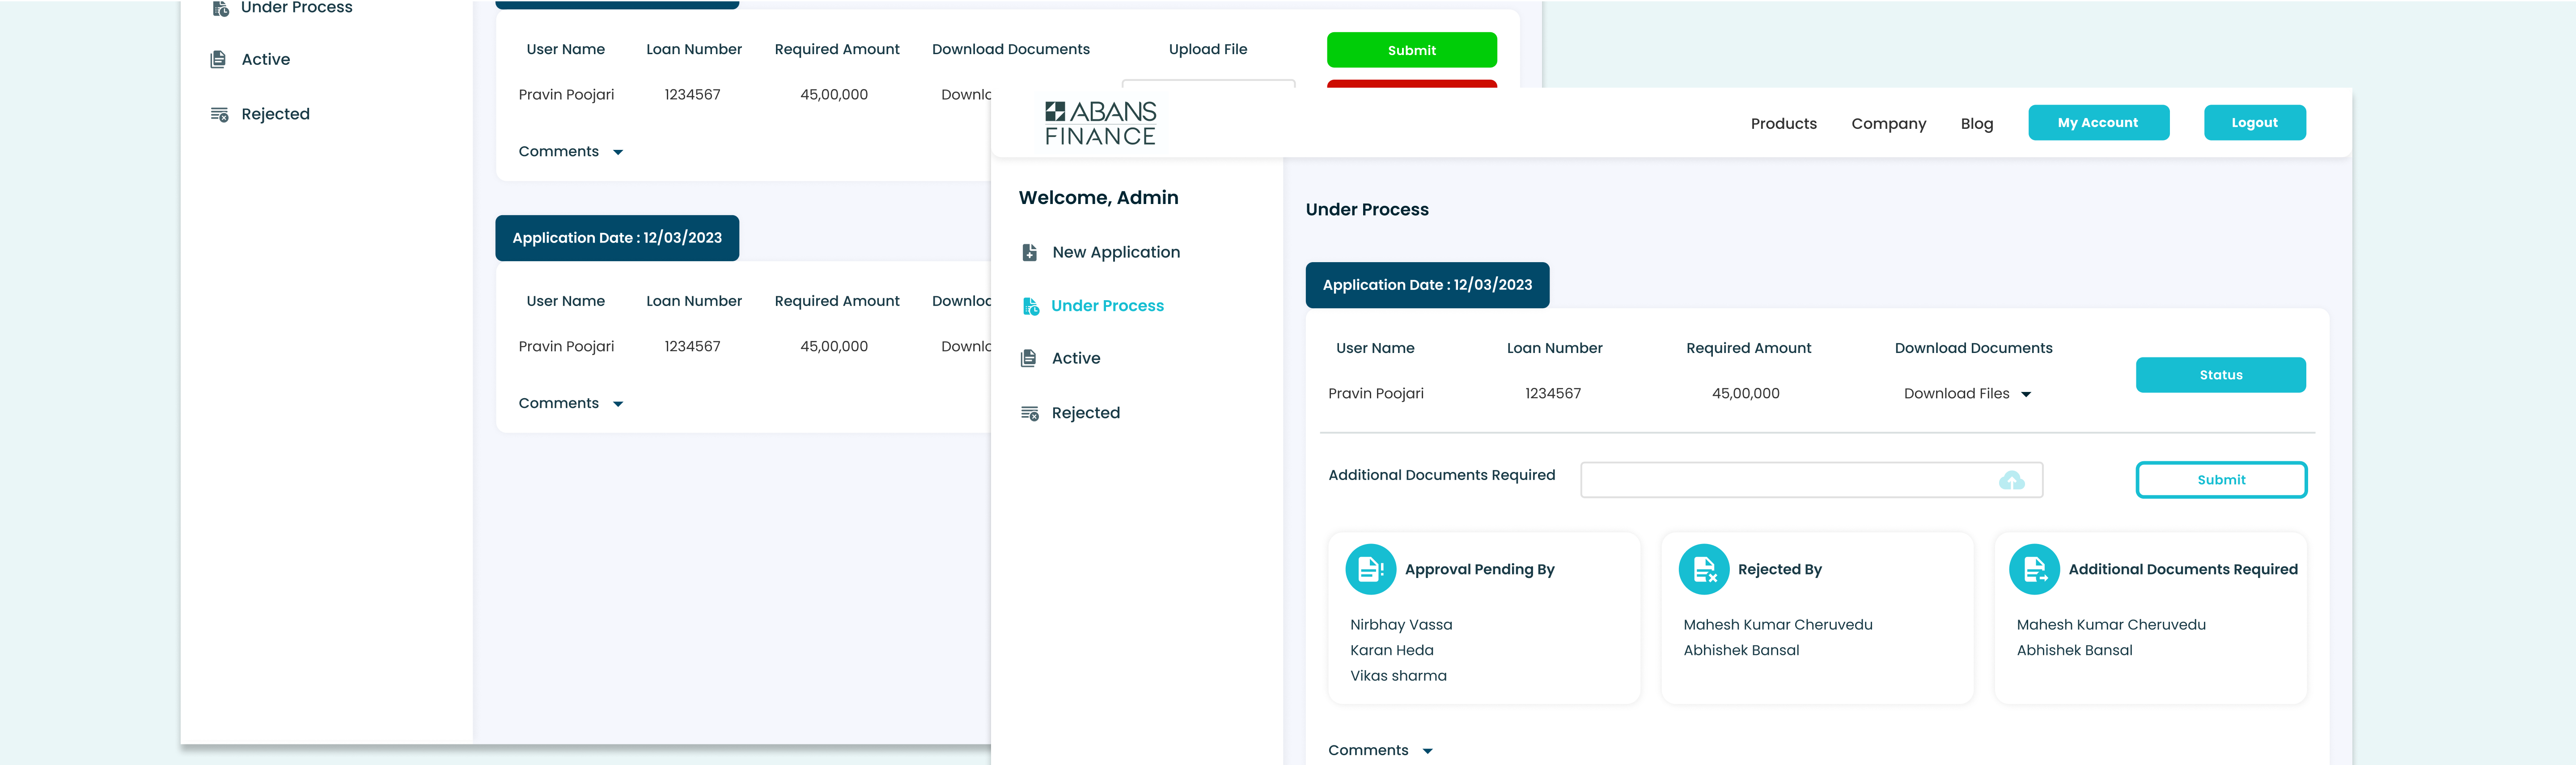Select Under Process in the front sidebar
The image size is (2576, 765).
(1107, 306)
